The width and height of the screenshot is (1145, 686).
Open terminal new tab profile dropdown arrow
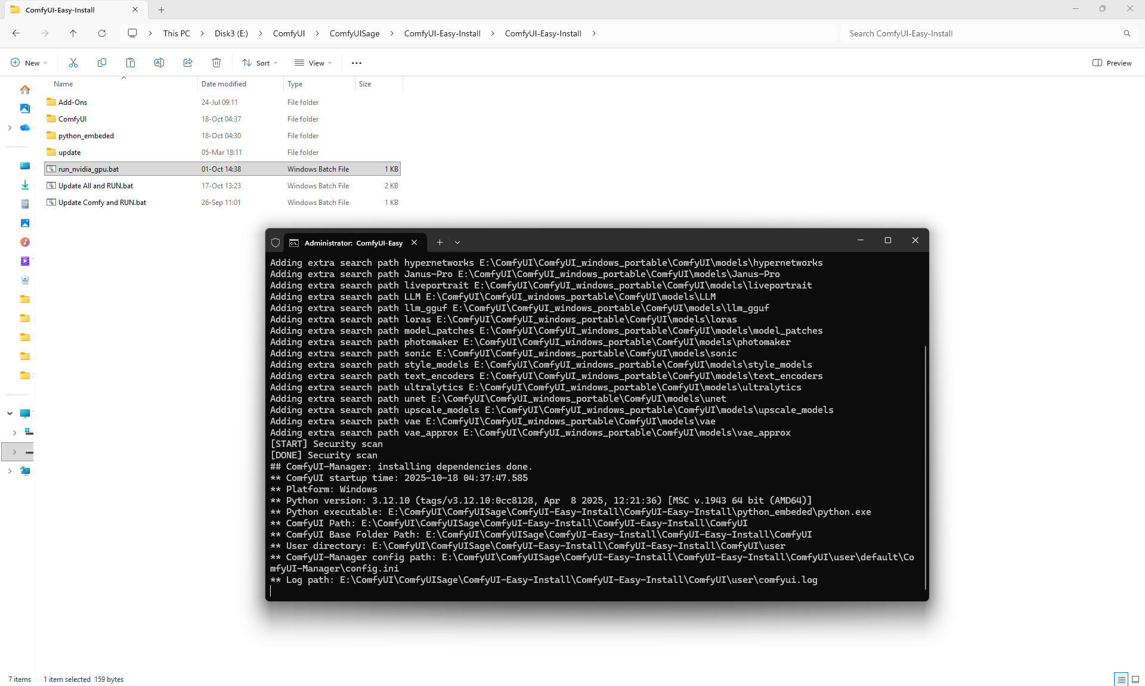457,243
